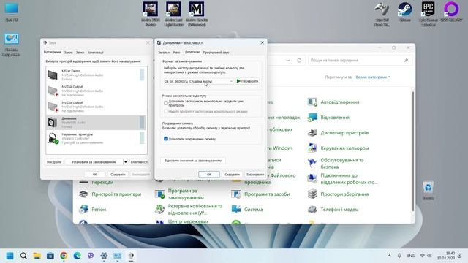Click the Control Panel search field
The image size is (468, 263).
pos(360,61)
